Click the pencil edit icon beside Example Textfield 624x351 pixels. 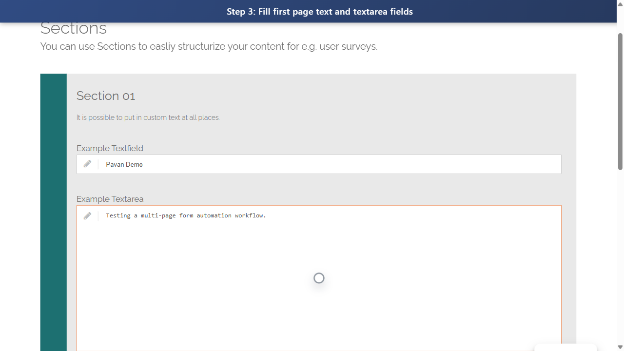click(x=87, y=164)
